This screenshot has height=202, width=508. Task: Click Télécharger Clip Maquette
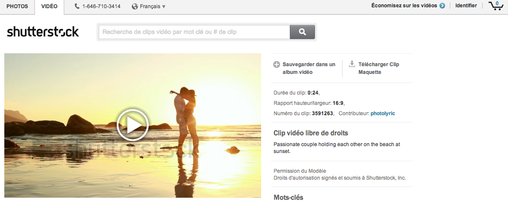click(x=378, y=68)
